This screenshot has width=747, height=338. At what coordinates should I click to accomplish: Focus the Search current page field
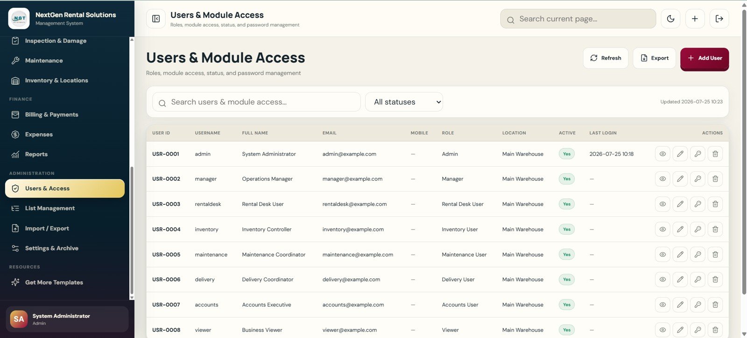(578, 19)
